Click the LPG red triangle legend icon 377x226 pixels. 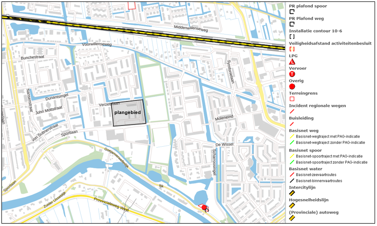pos(292,62)
